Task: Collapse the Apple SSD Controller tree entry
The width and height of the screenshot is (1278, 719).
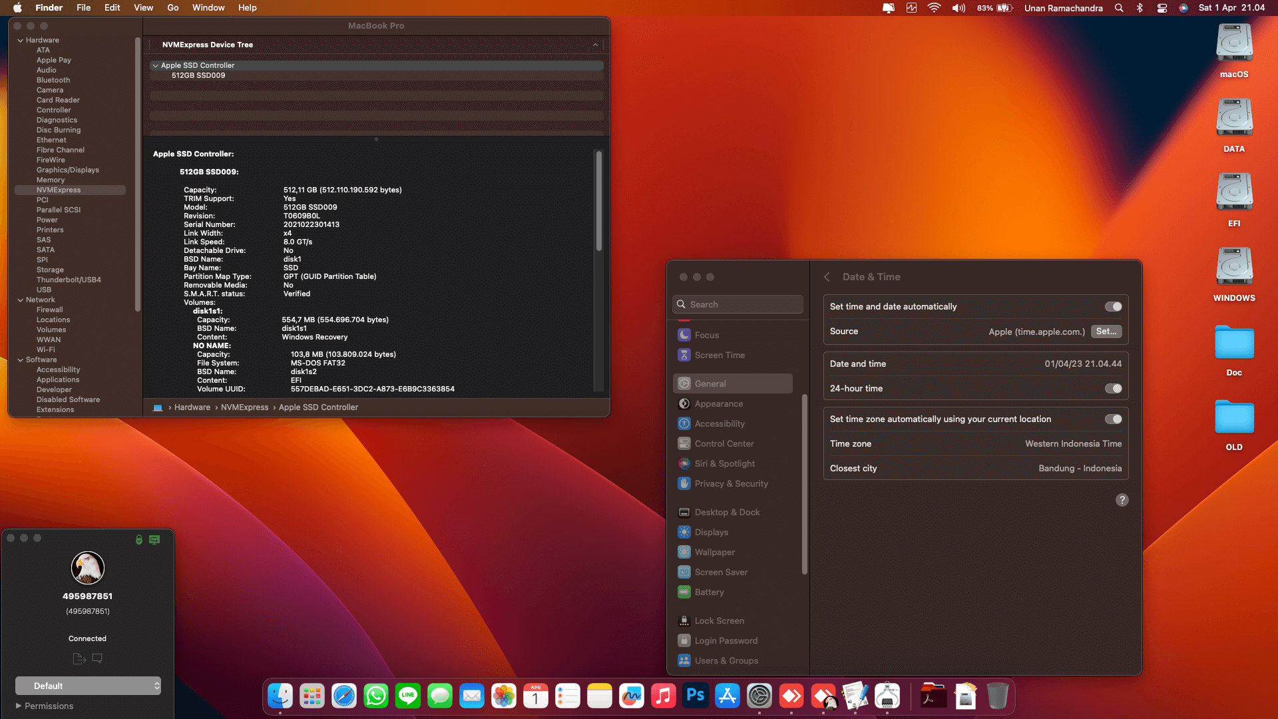Action: [x=156, y=65]
